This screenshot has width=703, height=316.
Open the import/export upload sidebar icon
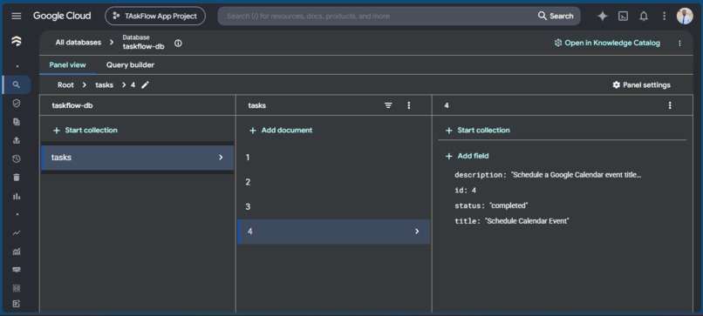tap(17, 140)
